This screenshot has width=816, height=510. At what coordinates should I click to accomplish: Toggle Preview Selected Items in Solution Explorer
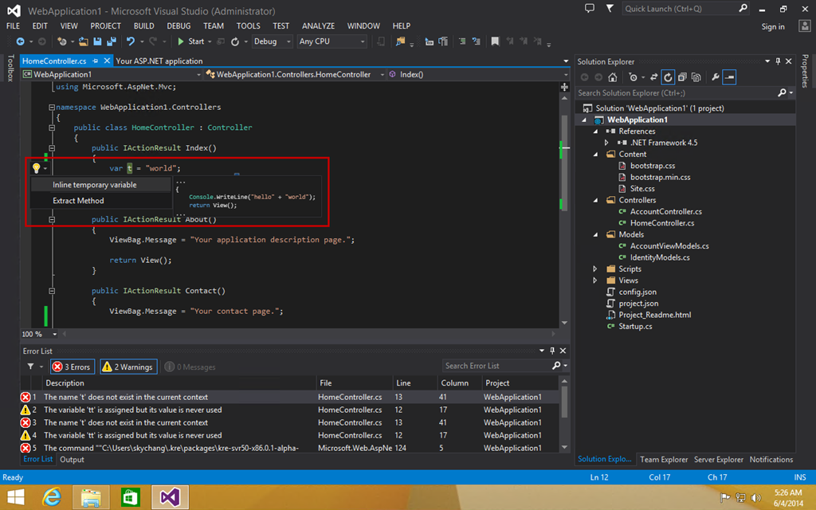(x=729, y=77)
